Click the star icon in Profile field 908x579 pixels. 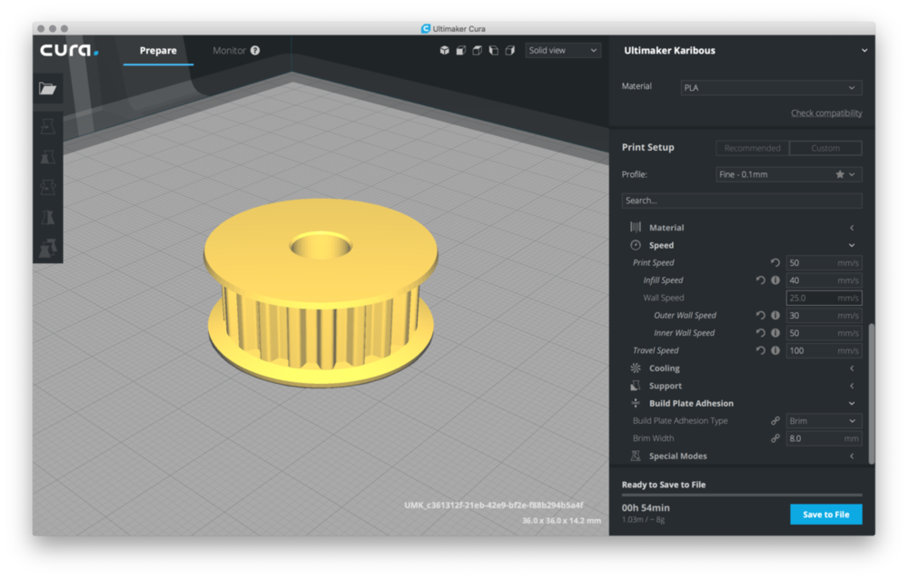coord(840,174)
